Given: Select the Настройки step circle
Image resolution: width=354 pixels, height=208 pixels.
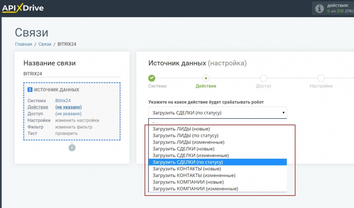Looking at the screenshot, I should click(321, 78).
